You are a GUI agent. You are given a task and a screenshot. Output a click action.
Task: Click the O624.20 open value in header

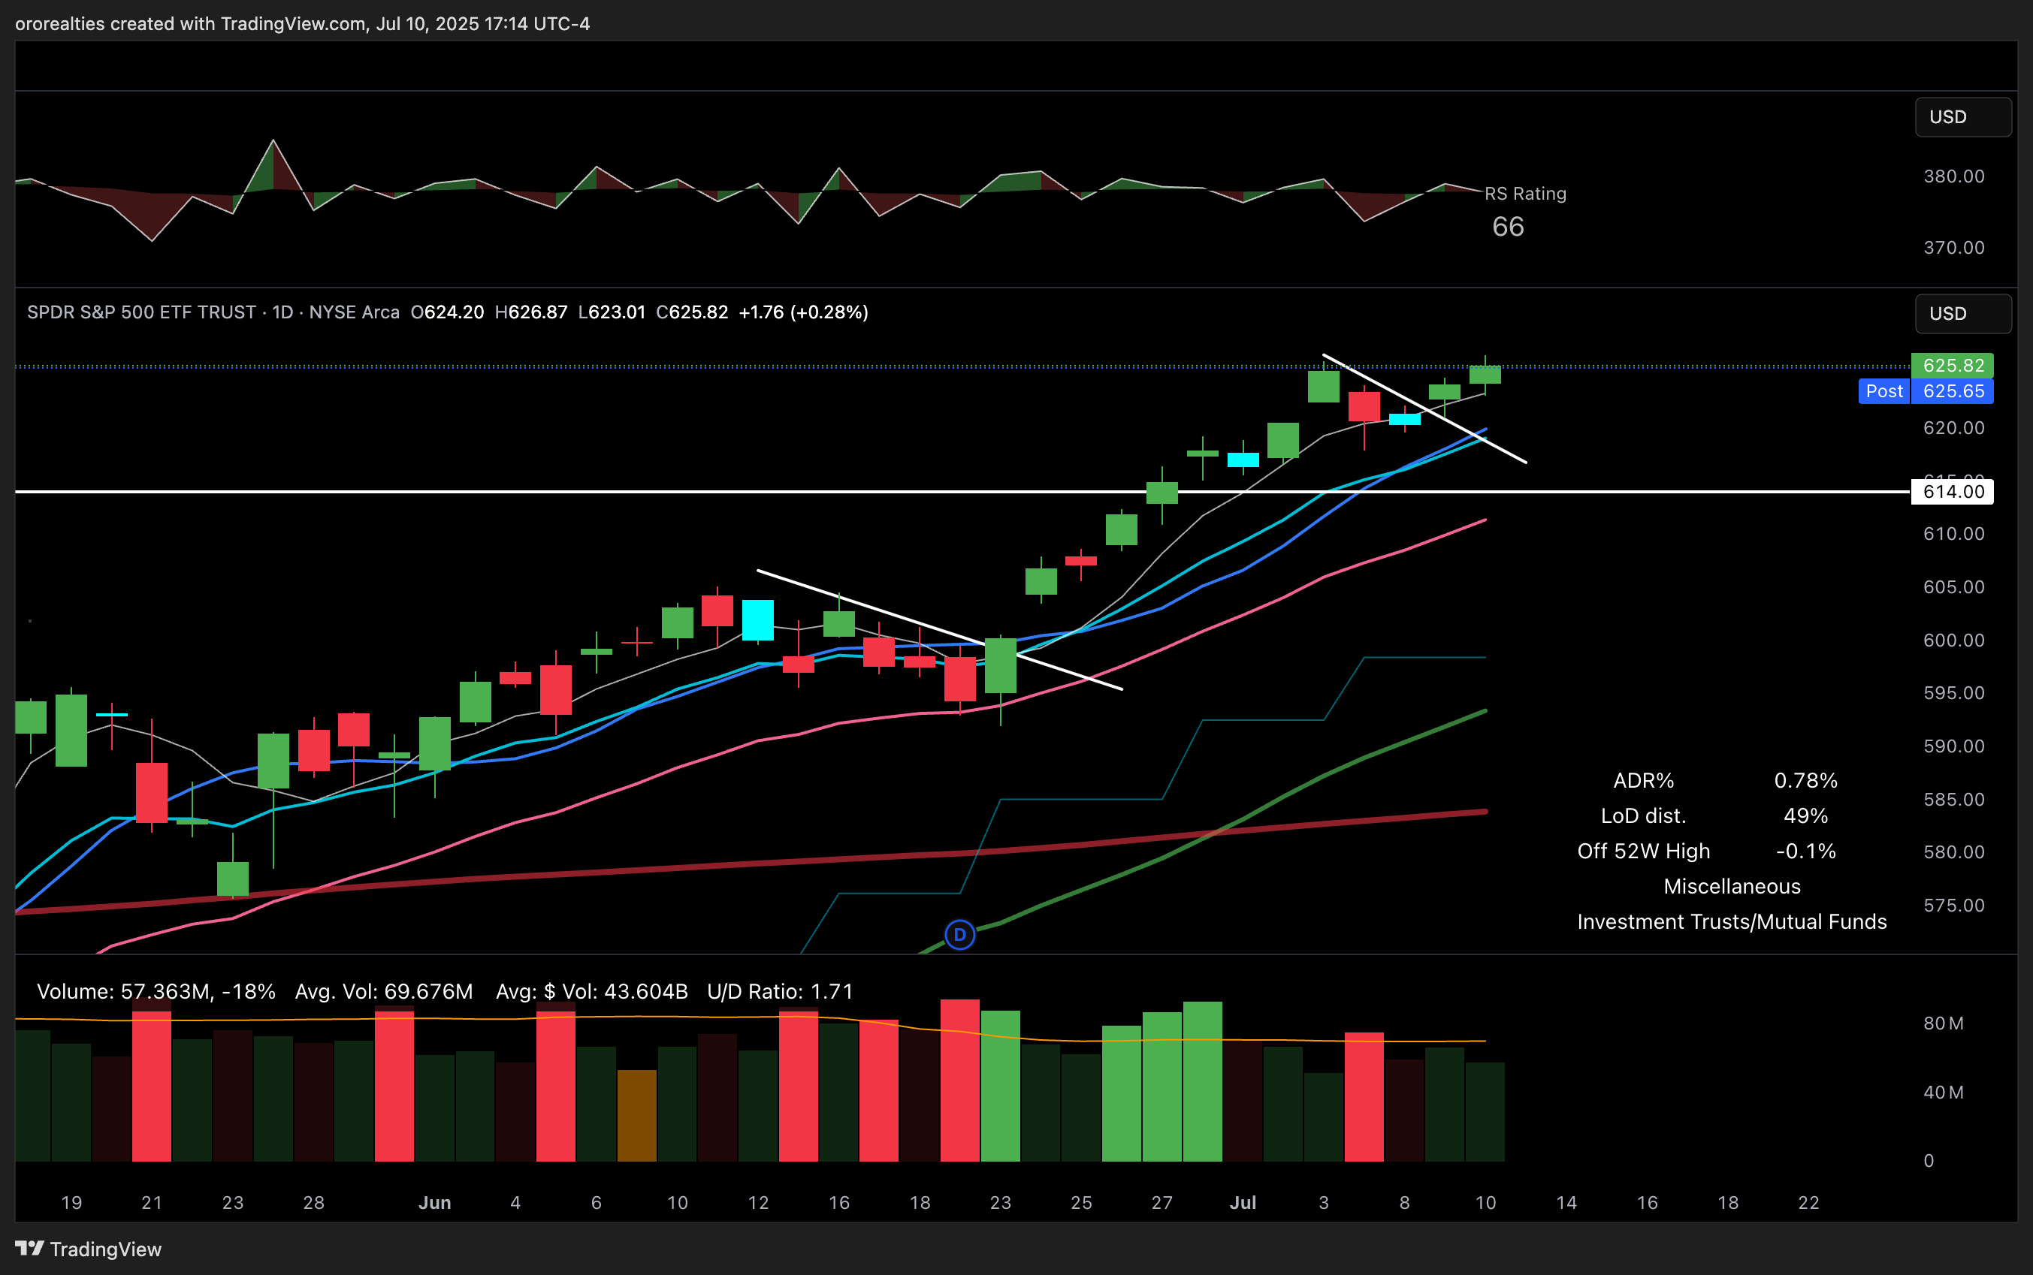(x=447, y=312)
